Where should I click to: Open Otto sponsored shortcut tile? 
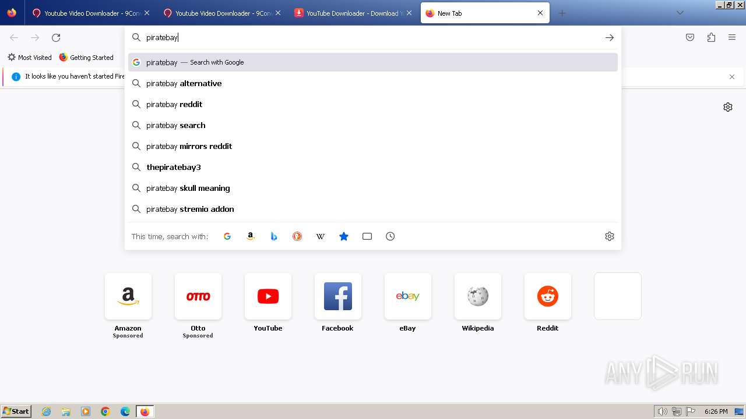click(x=198, y=296)
